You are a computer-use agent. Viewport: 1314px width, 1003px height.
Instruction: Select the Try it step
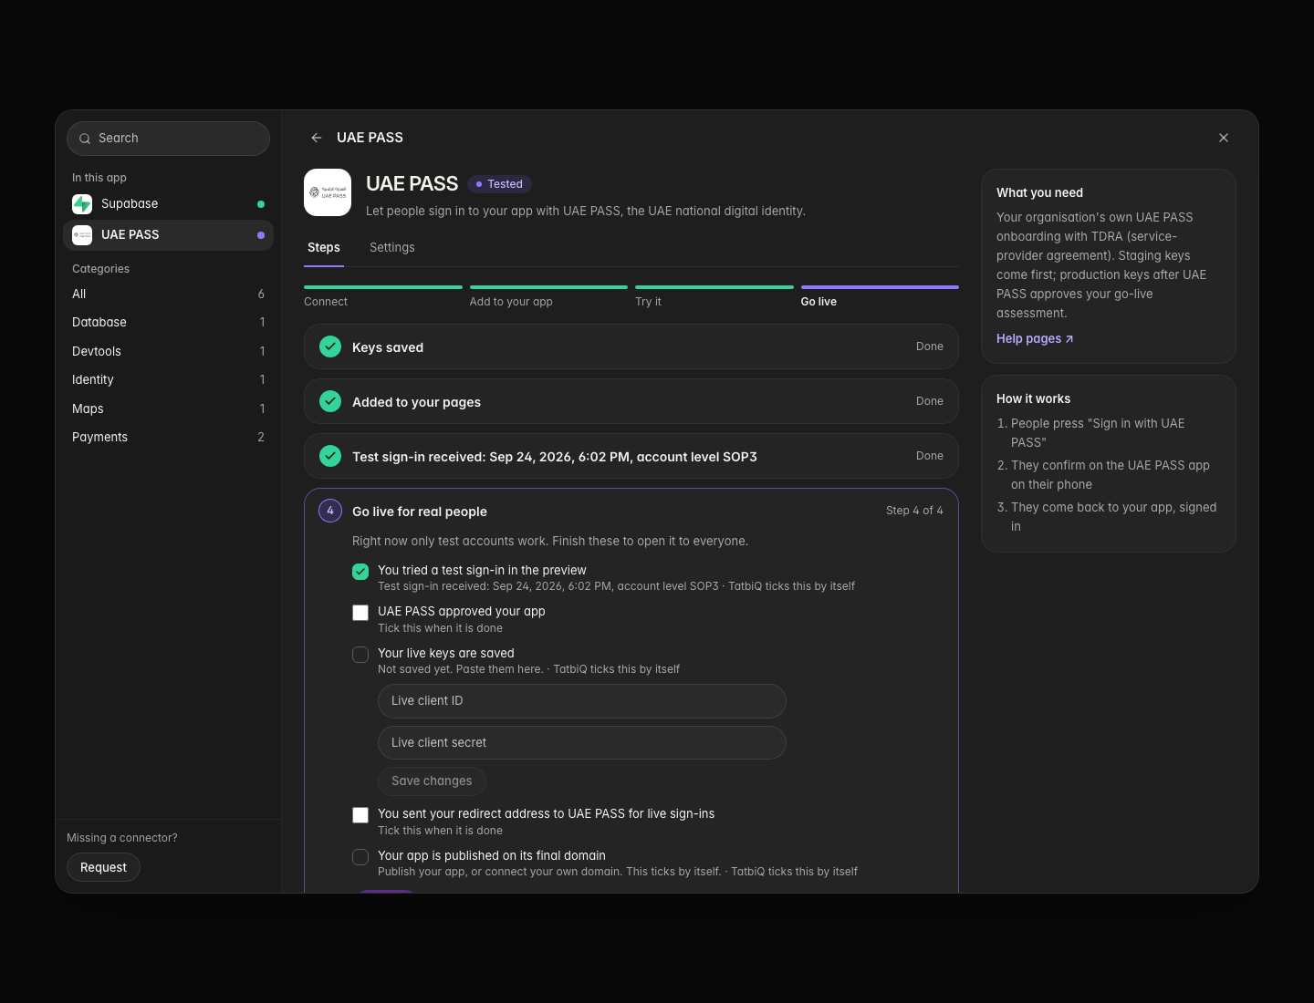(714, 295)
